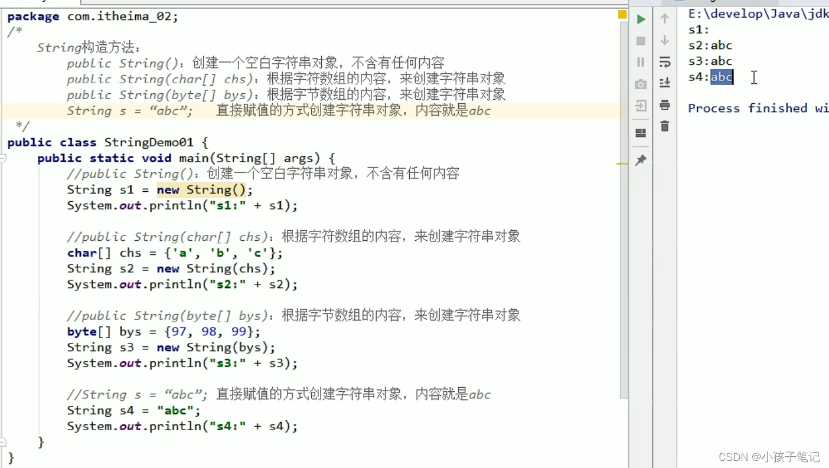Click the 'package com.itheima_02;' line
This screenshot has height=468, width=829.
point(93,17)
